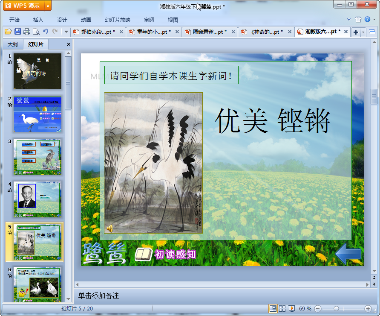This screenshot has height=316, width=380.
Task: Click the Print icon in toolbar
Action: coord(27,32)
